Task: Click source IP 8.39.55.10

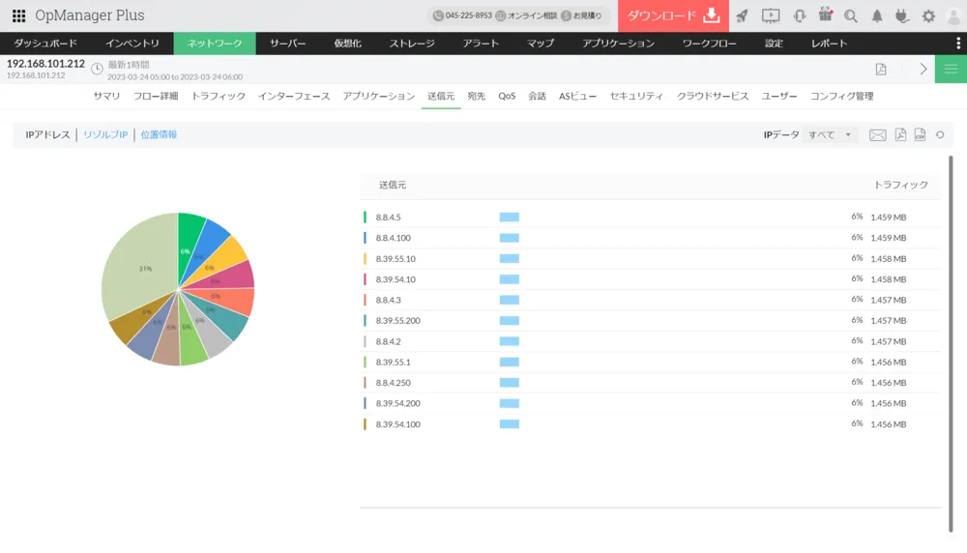Action: [396, 259]
